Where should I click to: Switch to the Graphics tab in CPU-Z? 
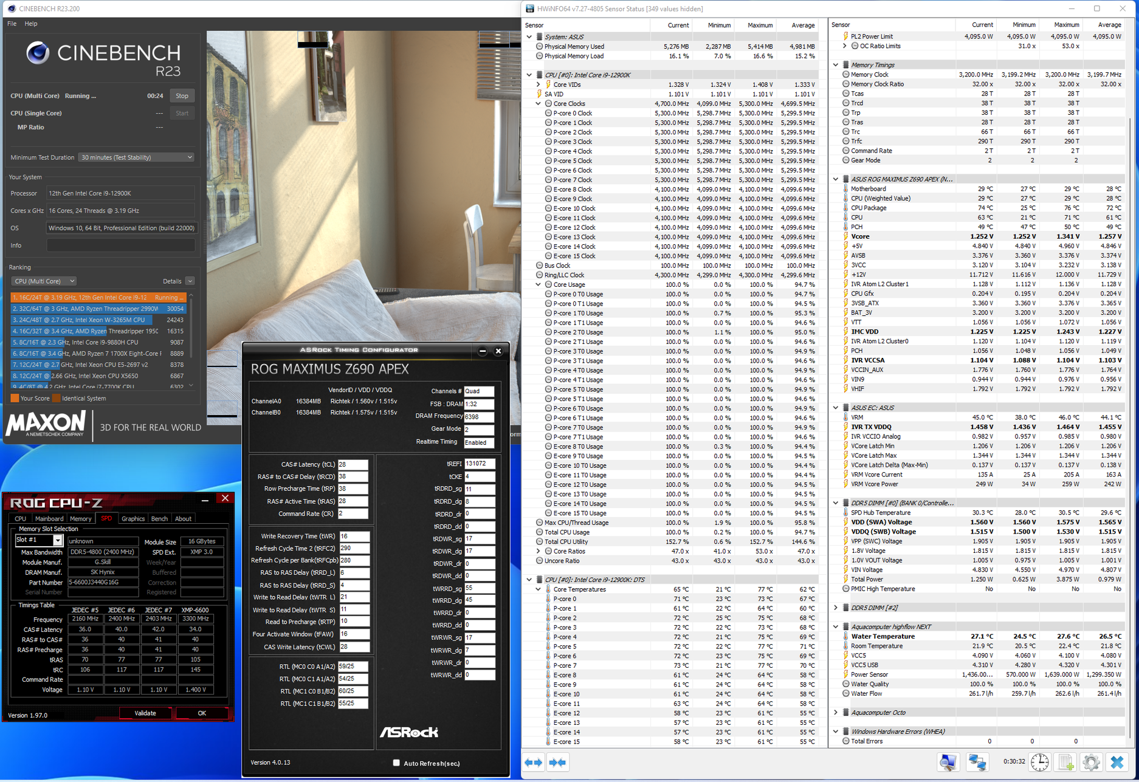tap(133, 519)
